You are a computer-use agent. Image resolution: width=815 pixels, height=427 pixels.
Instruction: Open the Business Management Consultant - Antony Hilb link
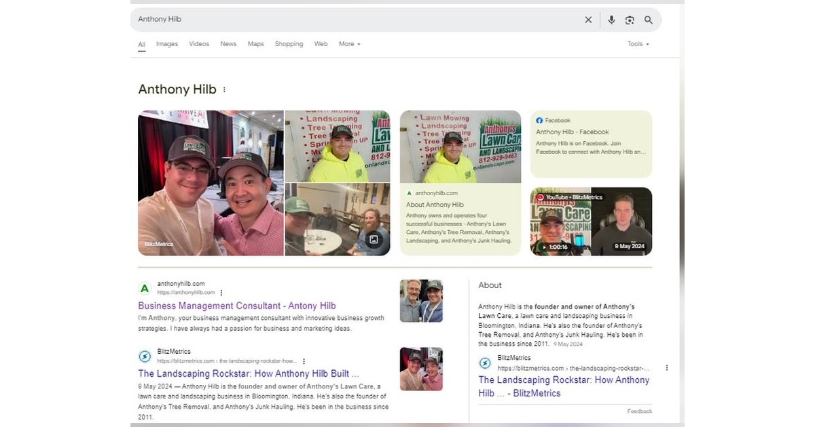237,306
